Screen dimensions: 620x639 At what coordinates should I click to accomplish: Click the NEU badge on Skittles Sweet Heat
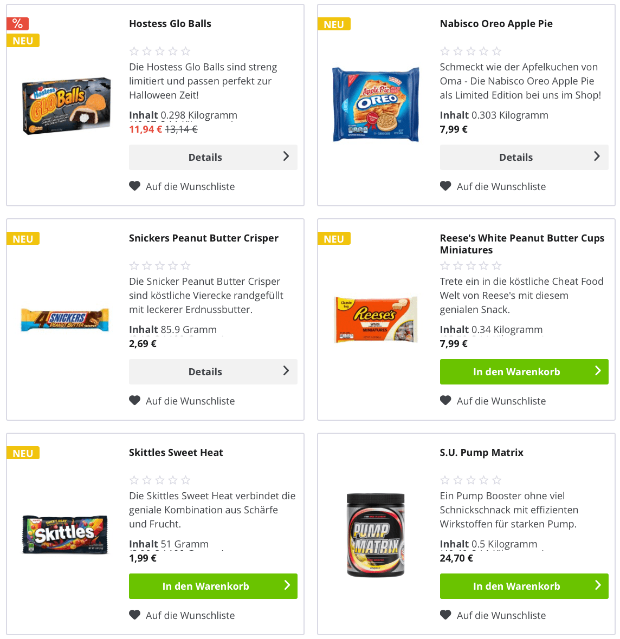click(x=23, y=453)
